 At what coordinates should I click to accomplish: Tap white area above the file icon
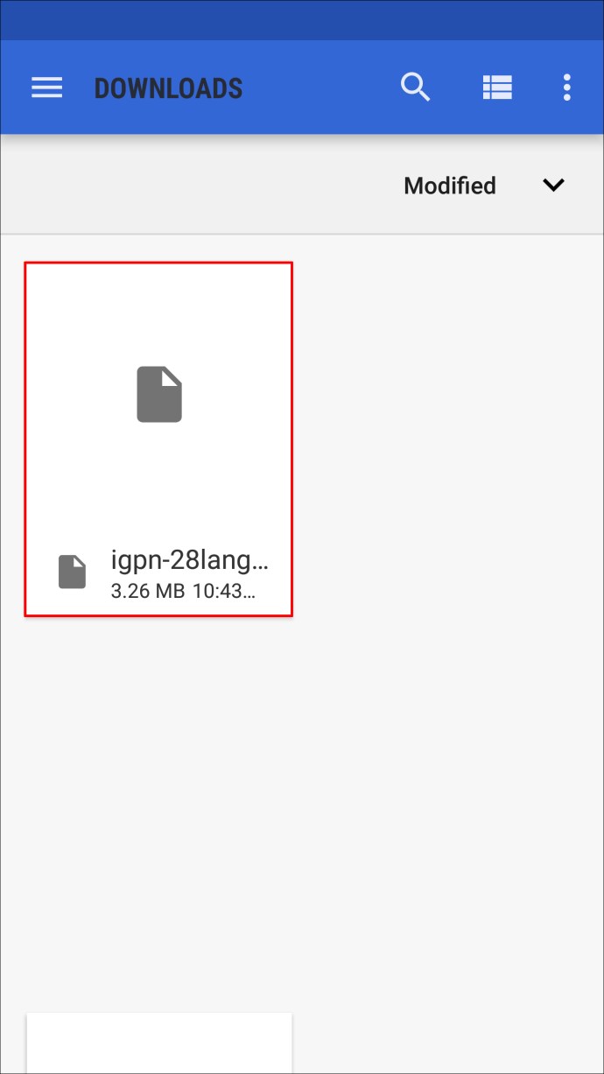tap(158, 313)
